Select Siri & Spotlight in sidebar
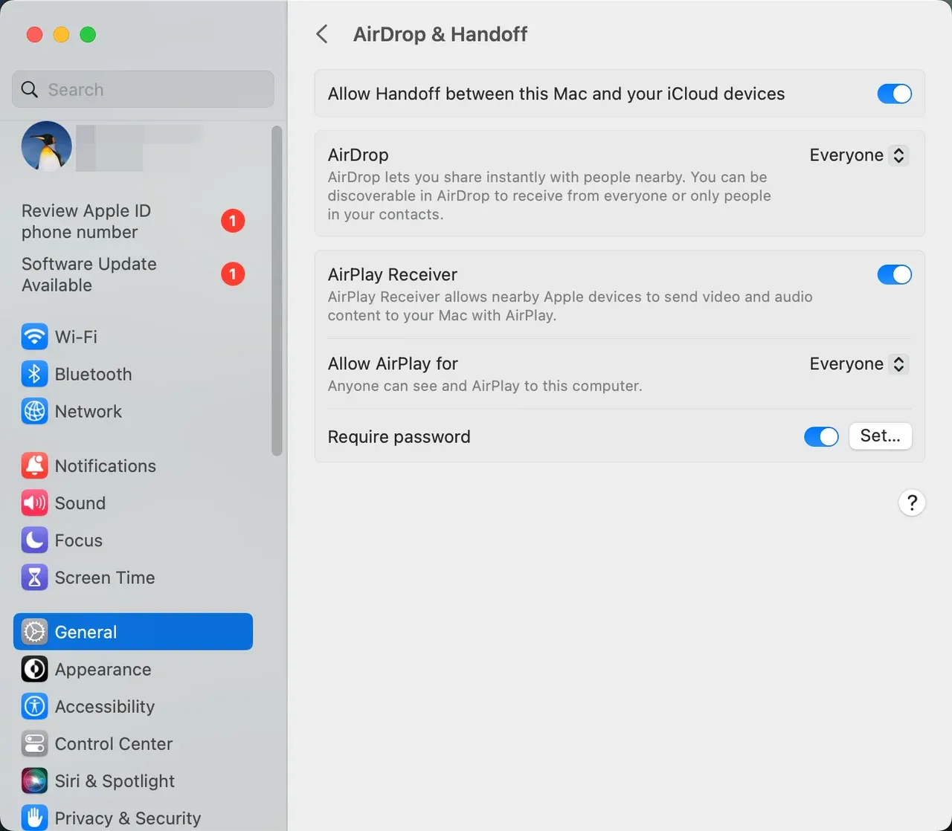Image resolution: width=952 pixels, height=831 pixels. 134,780
